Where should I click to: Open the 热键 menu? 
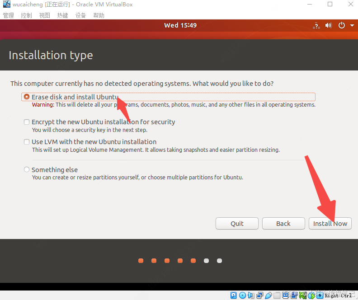click(62, 15)
